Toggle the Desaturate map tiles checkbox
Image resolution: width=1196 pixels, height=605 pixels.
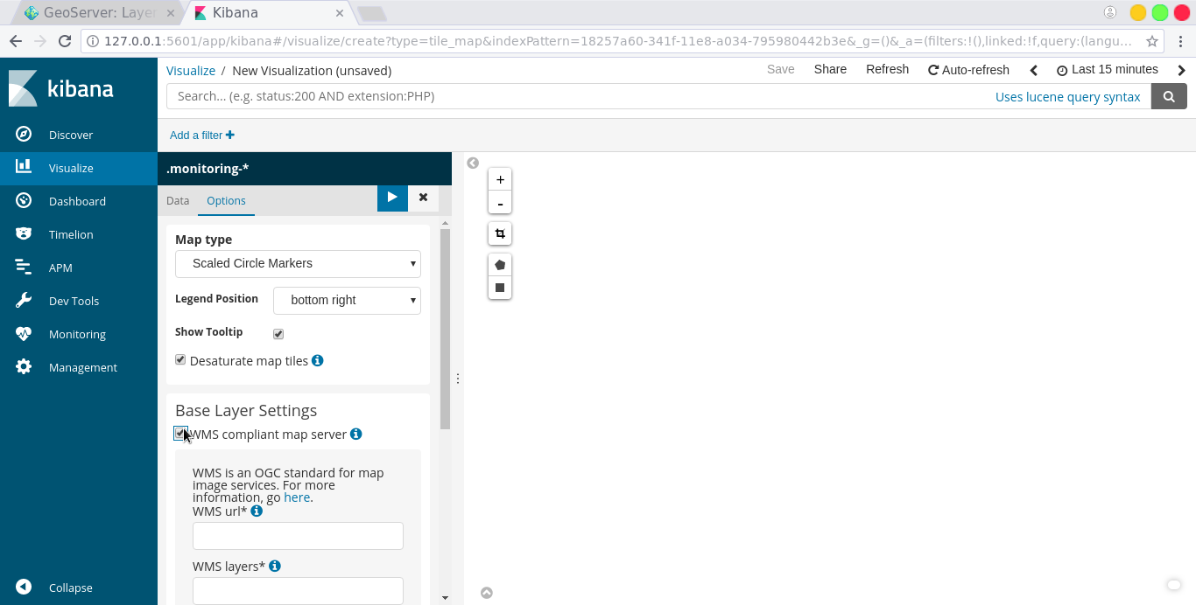[180, 360]
